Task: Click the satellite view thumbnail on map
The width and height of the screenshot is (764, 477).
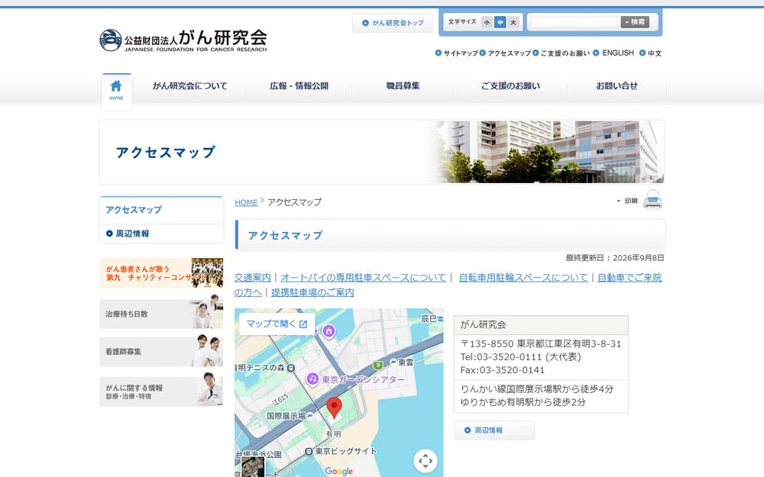Action: tap(253, 467)
